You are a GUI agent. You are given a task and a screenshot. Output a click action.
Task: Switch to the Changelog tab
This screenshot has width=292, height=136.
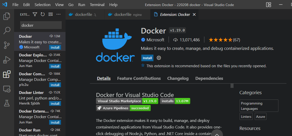click(178, 78)
